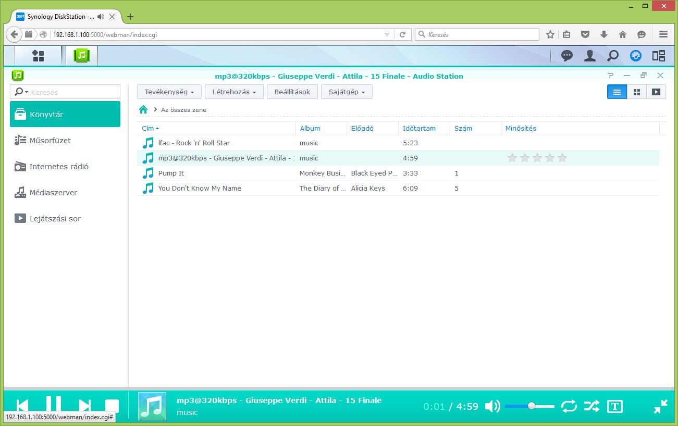This screenshot has height=426, width=678.
Task: Open the DSM search magnifier icon
Action: (613, 56)
